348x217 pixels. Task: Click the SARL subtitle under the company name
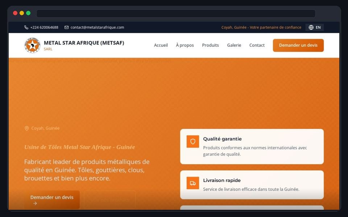click(x=48, y=49)
